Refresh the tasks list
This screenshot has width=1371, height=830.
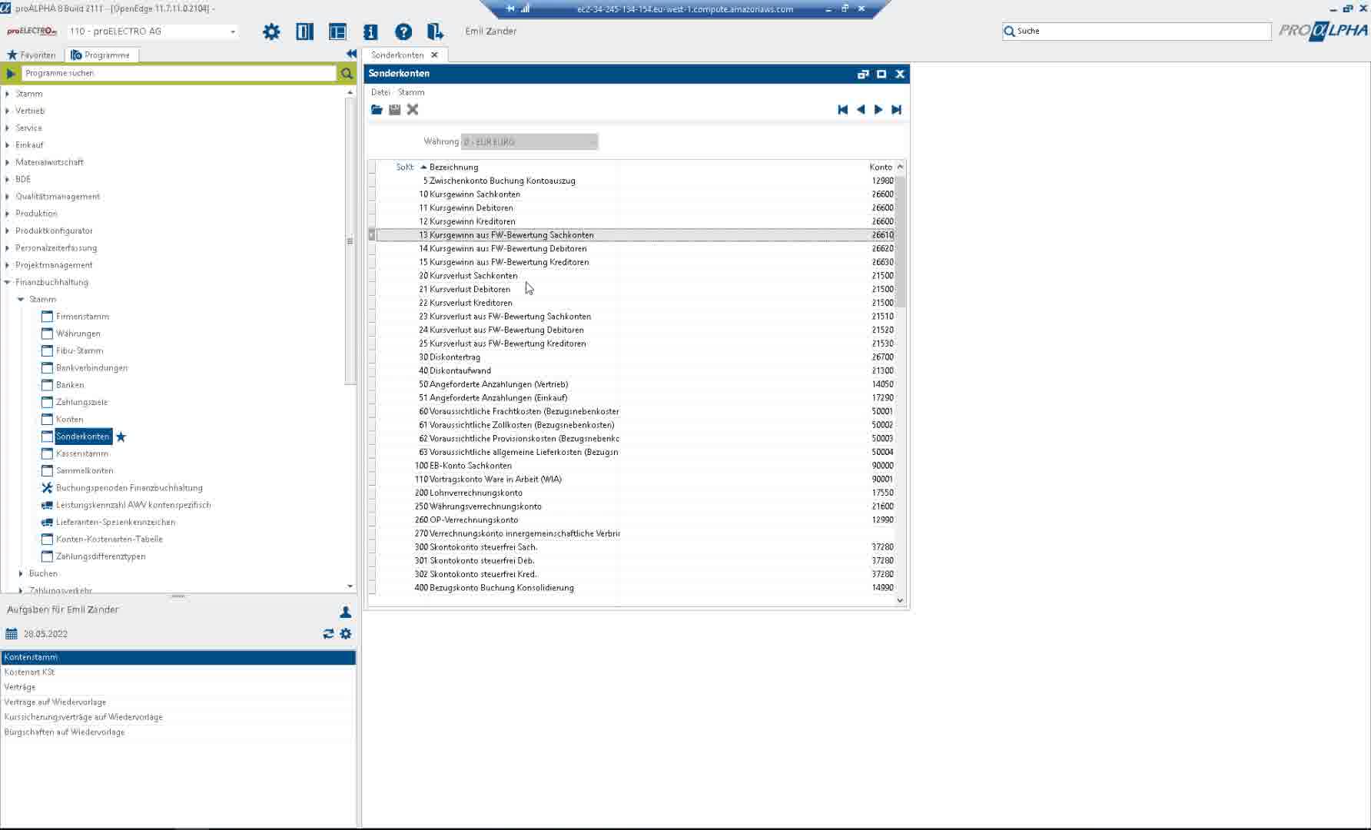[x=328, y=633]
